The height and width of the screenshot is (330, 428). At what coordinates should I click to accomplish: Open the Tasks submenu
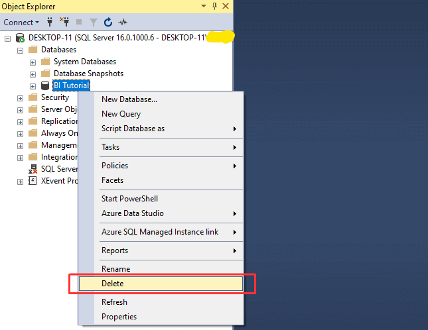click(x=161, y=147)
